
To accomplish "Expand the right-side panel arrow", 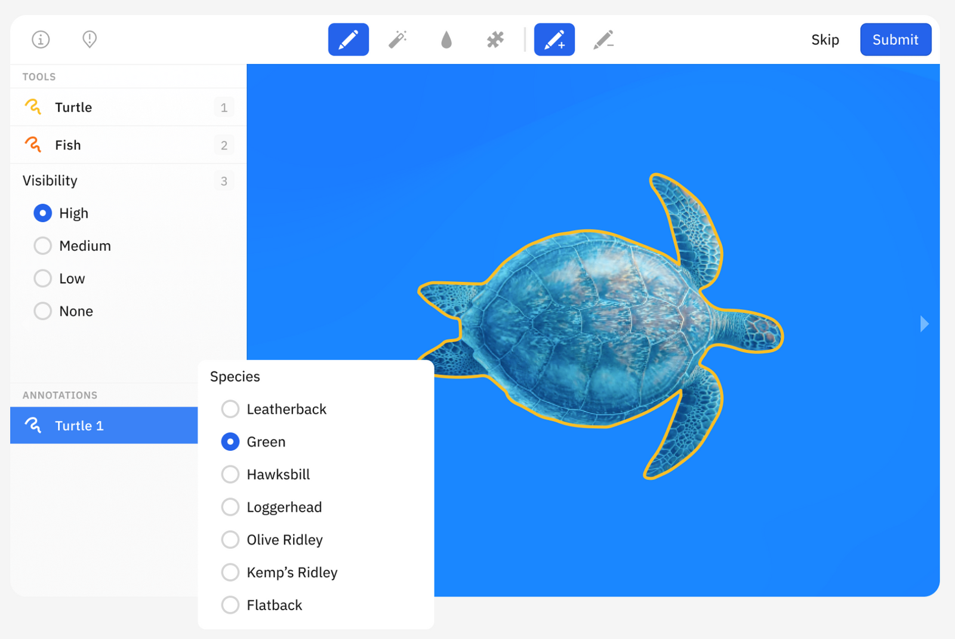I will [x=924, y=324].
